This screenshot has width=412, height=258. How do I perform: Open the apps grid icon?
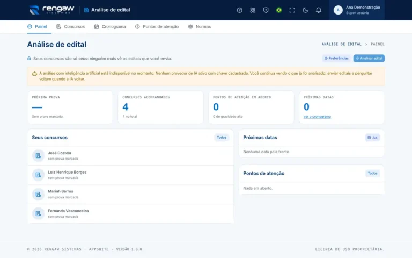[253, 10]
